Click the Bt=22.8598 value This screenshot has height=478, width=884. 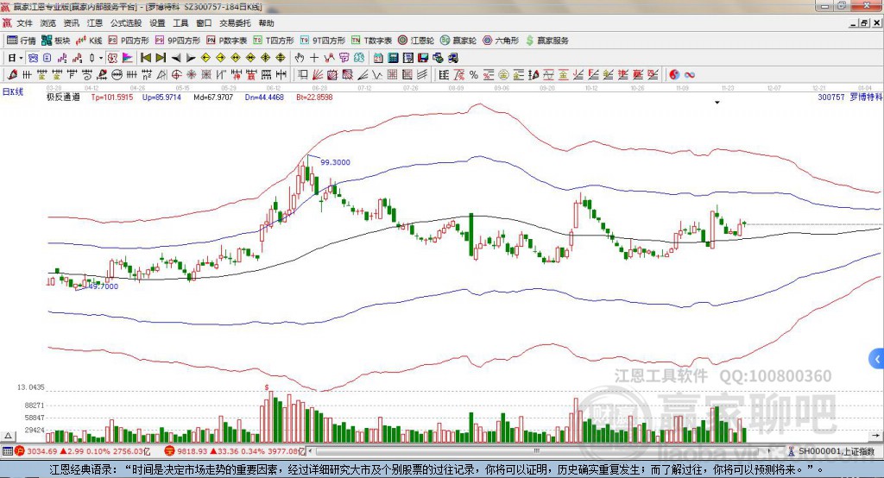tap(314, 97)
